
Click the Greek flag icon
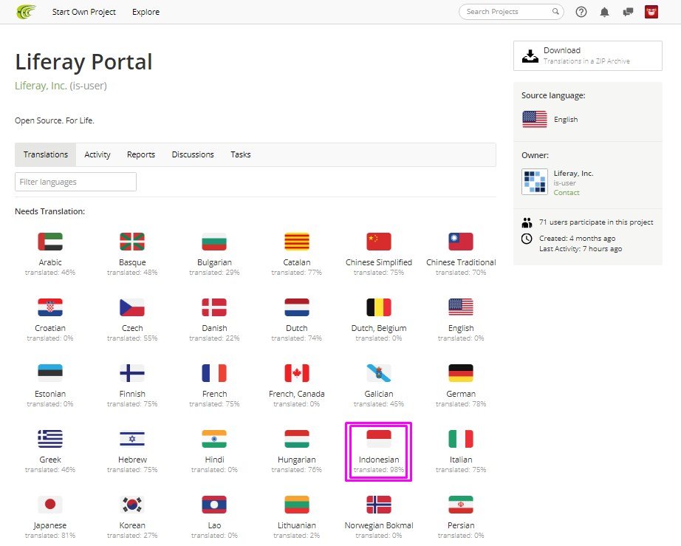click(x=50, y=439)
